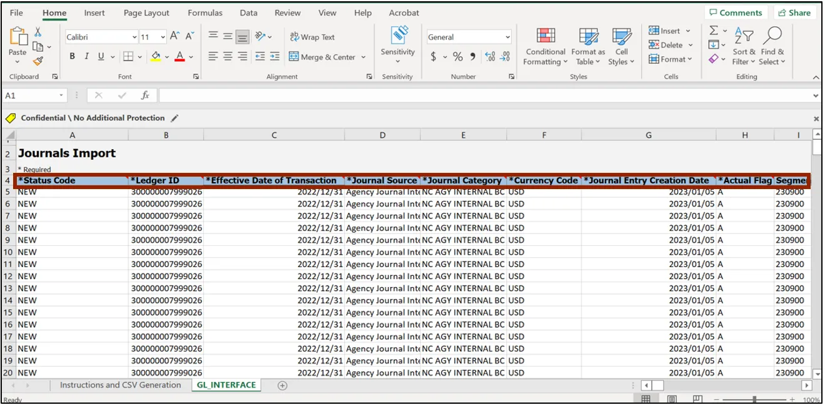The height and width of the screenshot is (405, 825).
Task: Click the Insert Function fx icon
Action: [145, 95]
